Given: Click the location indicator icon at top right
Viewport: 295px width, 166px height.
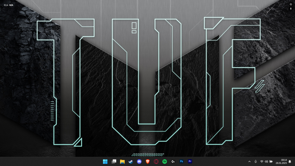Looking at the screenshot, I should pos(291,4).
